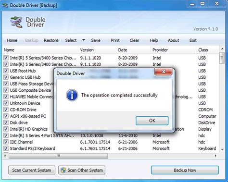Image resolution: width=228 pixels, height=182 pixels.
Task: Select the USB Root Hub row name
Action: (x=23, y=71)
